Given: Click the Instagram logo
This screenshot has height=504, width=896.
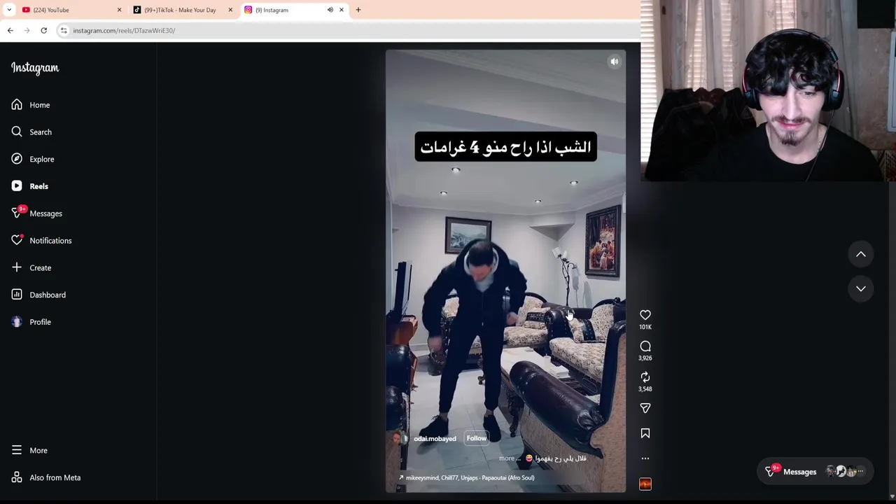Looking at the screenshot, I should (35, 68).
